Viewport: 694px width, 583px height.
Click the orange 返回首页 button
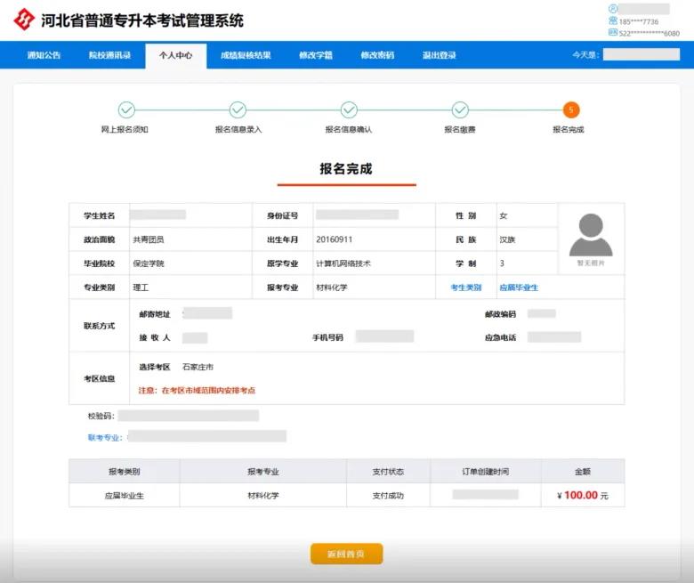tap(347, 554)
